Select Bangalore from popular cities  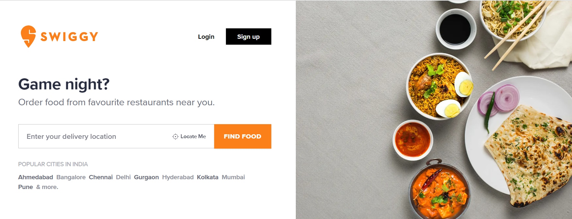[71, 177]
